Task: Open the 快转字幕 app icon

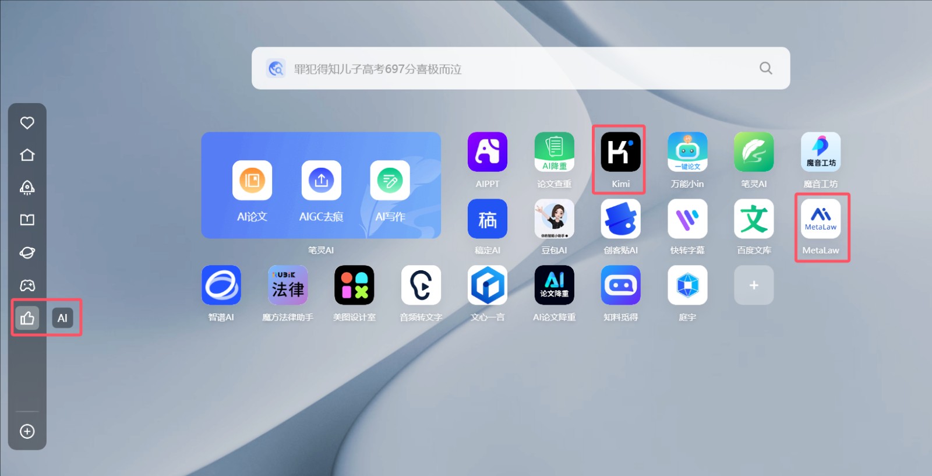Action: pyautogui.click(x=687, y=218)
